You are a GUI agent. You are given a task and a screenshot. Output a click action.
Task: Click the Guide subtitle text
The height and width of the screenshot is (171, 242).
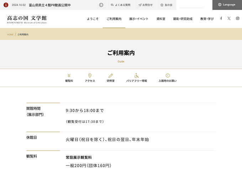coord(121,62)
